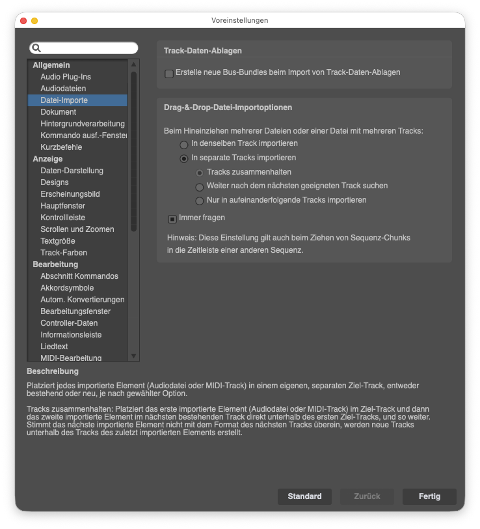
Task: Click the sidebar scroll down arrow
Action: tap(134, 356)
